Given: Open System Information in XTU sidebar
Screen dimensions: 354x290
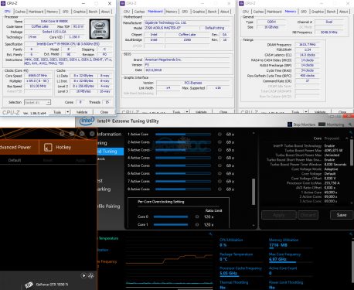Looking at the screenshot, I should (109, 135).
